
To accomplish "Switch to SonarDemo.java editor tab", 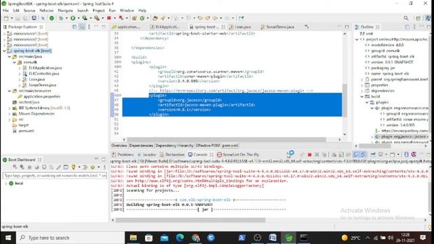I will point(277,27).
